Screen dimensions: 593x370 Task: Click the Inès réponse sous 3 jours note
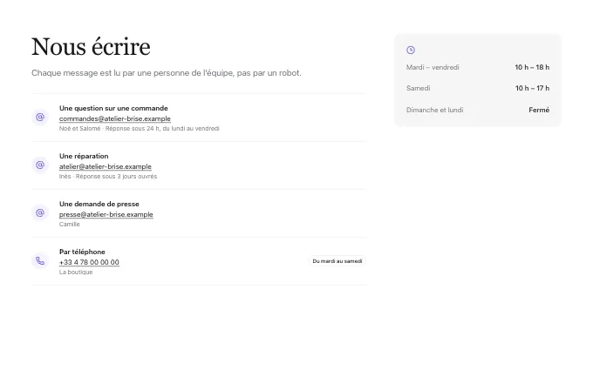(x=108, y=177)
